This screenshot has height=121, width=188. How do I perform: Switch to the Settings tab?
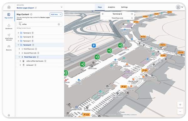(x=124, y=7)
